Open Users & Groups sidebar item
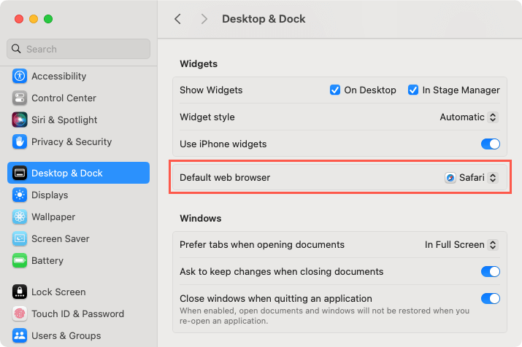The width and height of the screenshot is (522, 347). [x=66, y=336]
